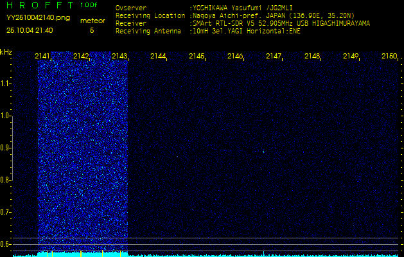Screen dimensions: 404x257
Task: Click the Ovserver label
Action: [x=131, y=8]
